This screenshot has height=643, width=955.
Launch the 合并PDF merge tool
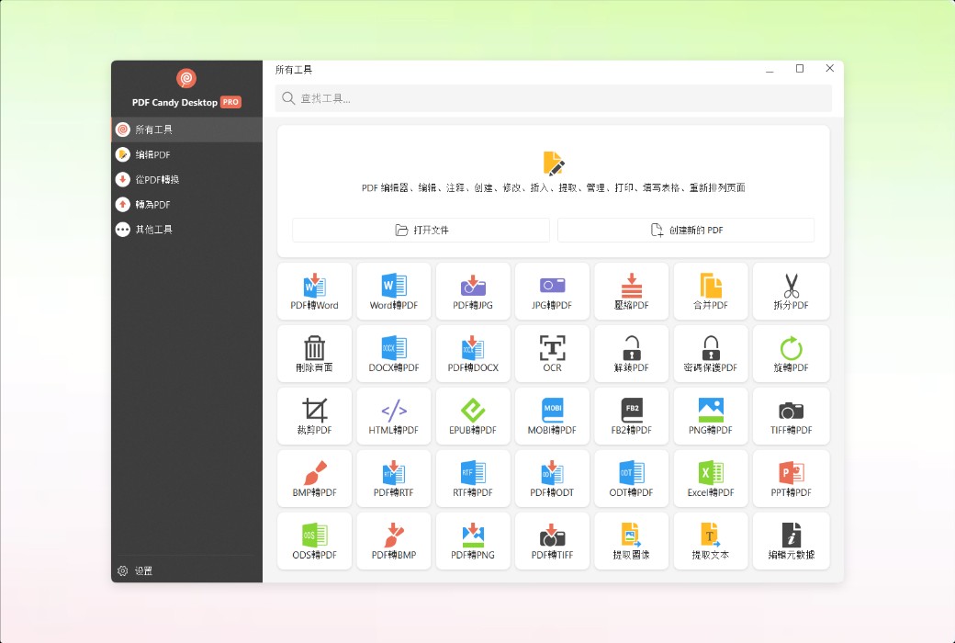coord(711,291)
